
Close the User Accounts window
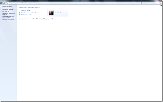160,1
